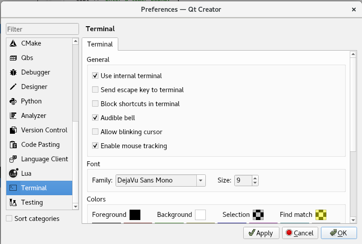The image size is (362, 244).
Task: Click the category Filter field
Action: 42,29
